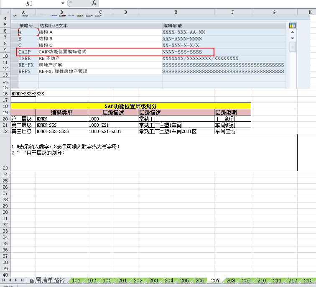Switch to sheet tab 202
Image resolution: width=316 pixels, height=287 pixels.
138,280
